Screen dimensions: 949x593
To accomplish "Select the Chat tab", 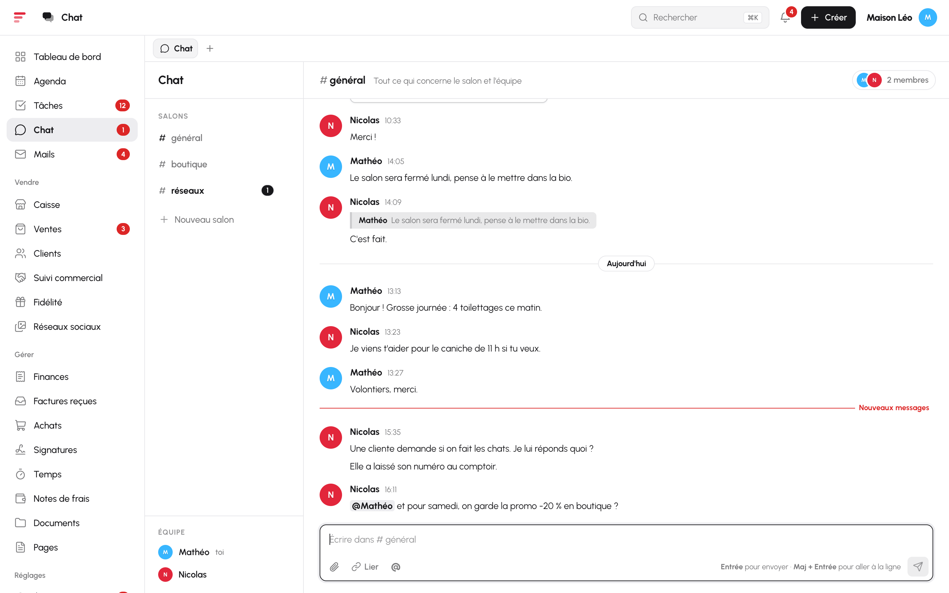I will (176, 48).
